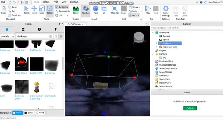
Task: Select the 'dark sky with...' model thumbnail
Action: click(22, 87)
